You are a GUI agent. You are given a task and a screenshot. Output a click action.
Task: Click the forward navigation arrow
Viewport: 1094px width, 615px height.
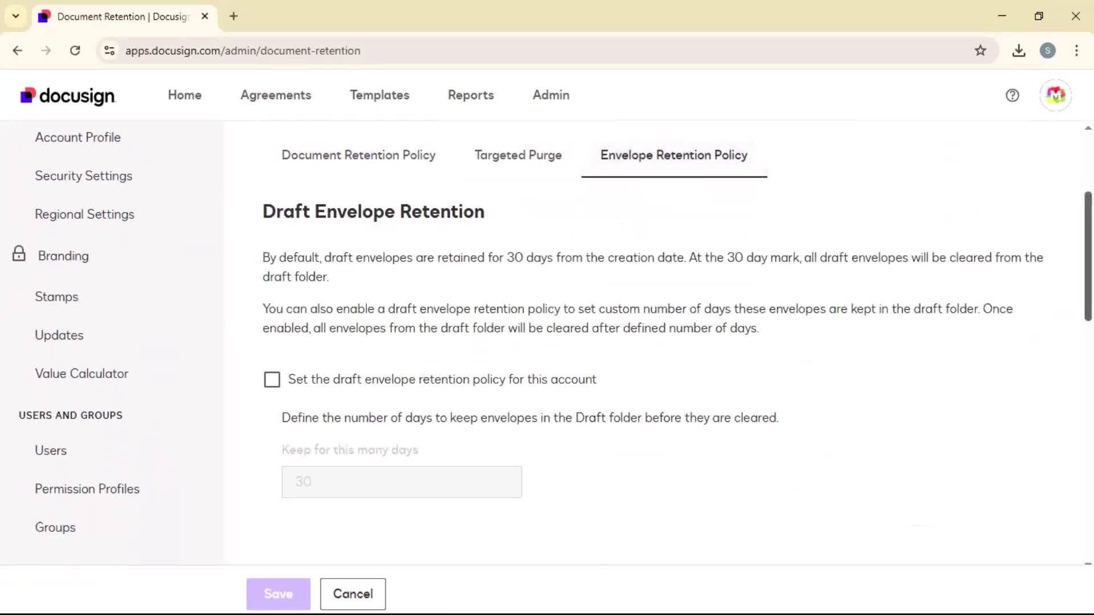[46, 51]
